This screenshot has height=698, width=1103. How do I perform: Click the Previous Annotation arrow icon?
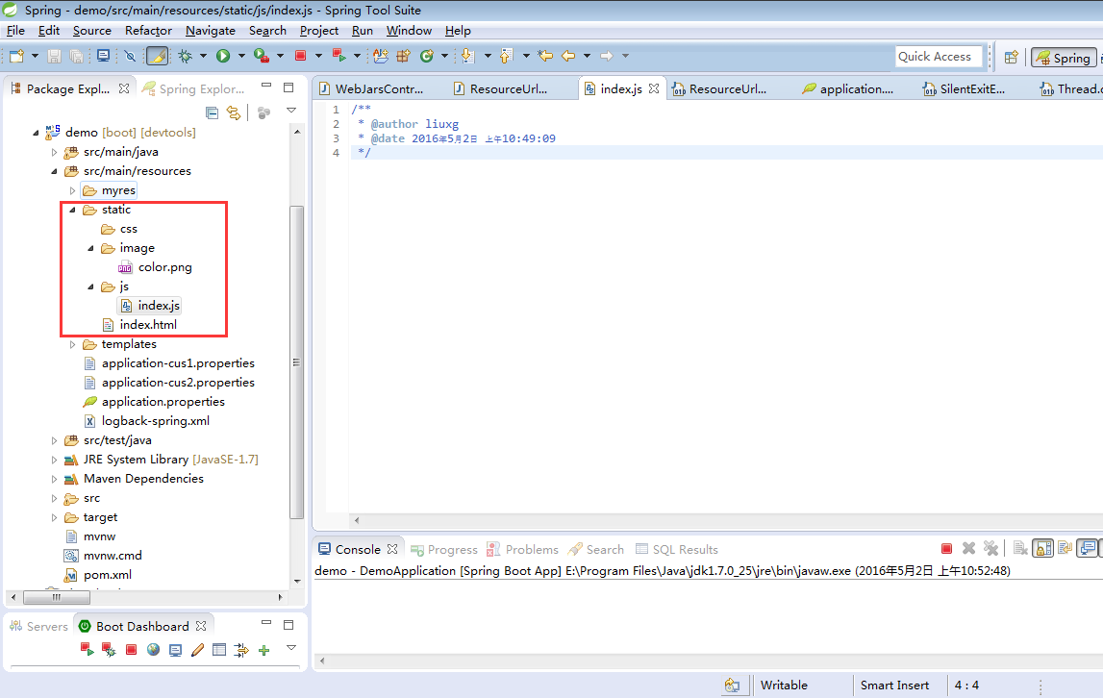(x=507, y=57)
